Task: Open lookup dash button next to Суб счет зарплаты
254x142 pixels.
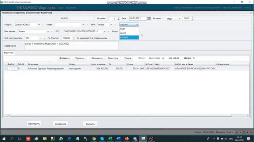Action: (x=41, y=38)
